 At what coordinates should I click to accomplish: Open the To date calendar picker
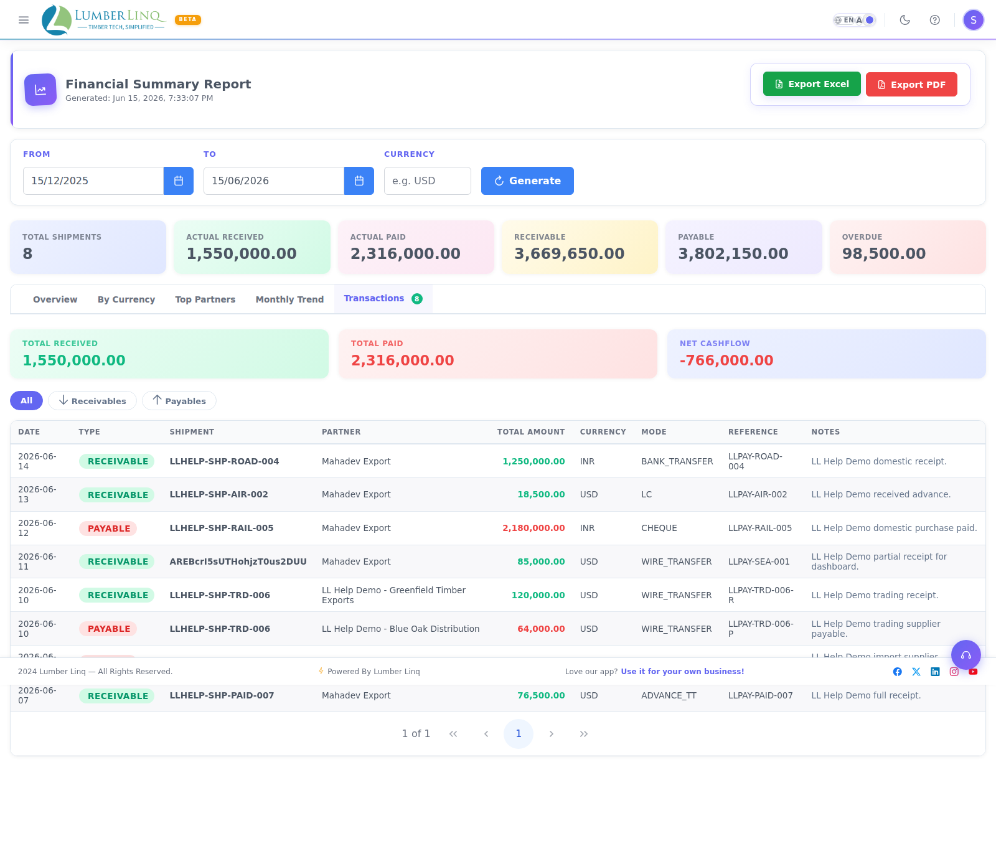359,181
